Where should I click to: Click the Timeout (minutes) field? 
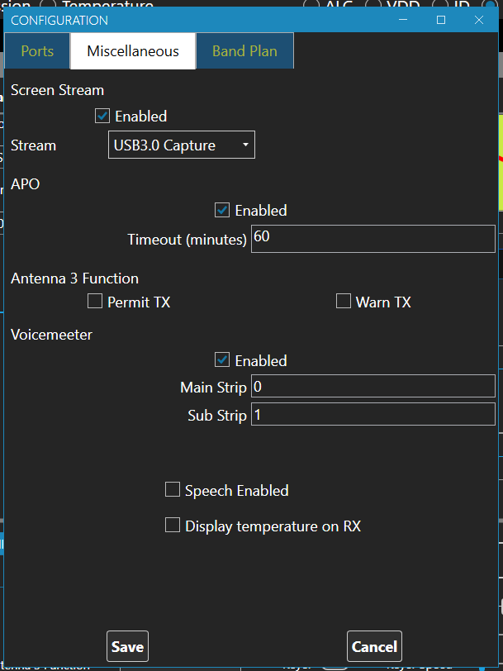373,239
